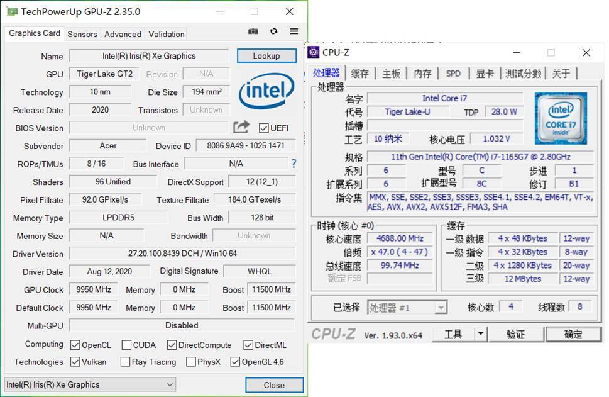The height and width of the screenshot is (397, 609).
Task: Click the Multi-GPU Disabled field
Action: [182, 325]
